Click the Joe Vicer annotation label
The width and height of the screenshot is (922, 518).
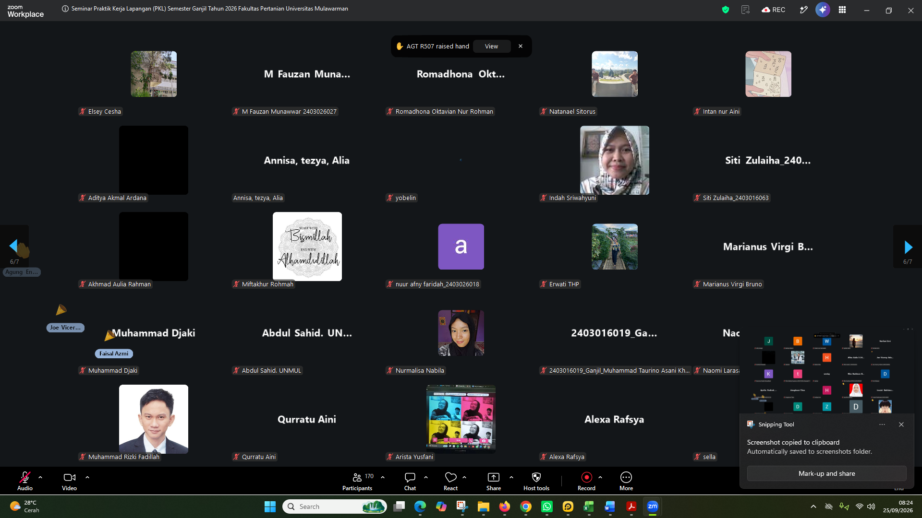pos(65,328)
